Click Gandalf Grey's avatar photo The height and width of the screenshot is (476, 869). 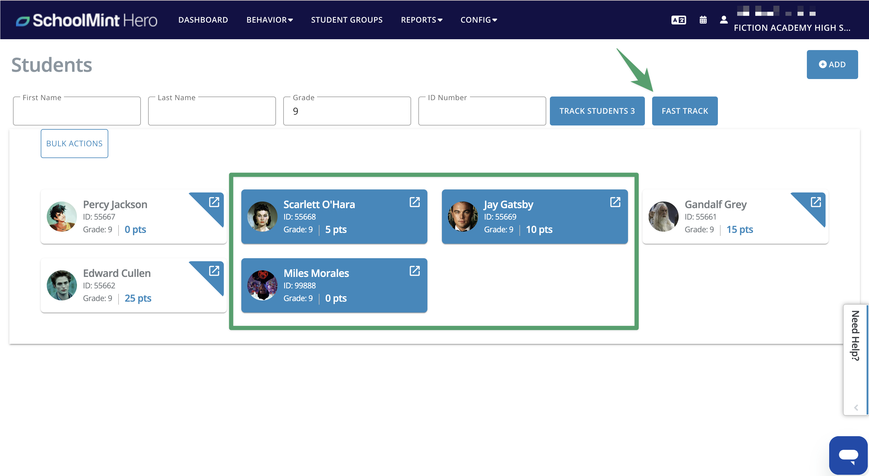[663, 217]
